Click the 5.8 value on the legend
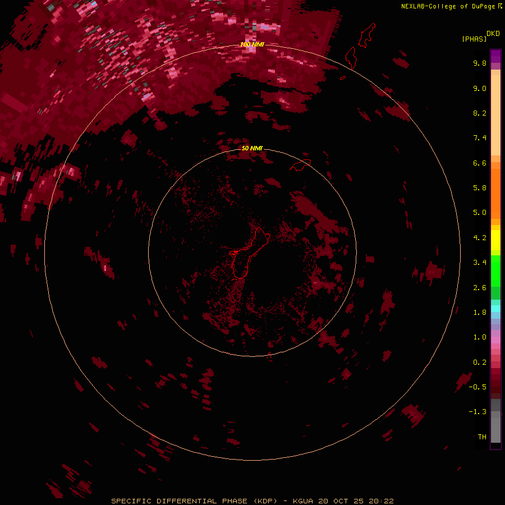 click(x=480, y=188)
